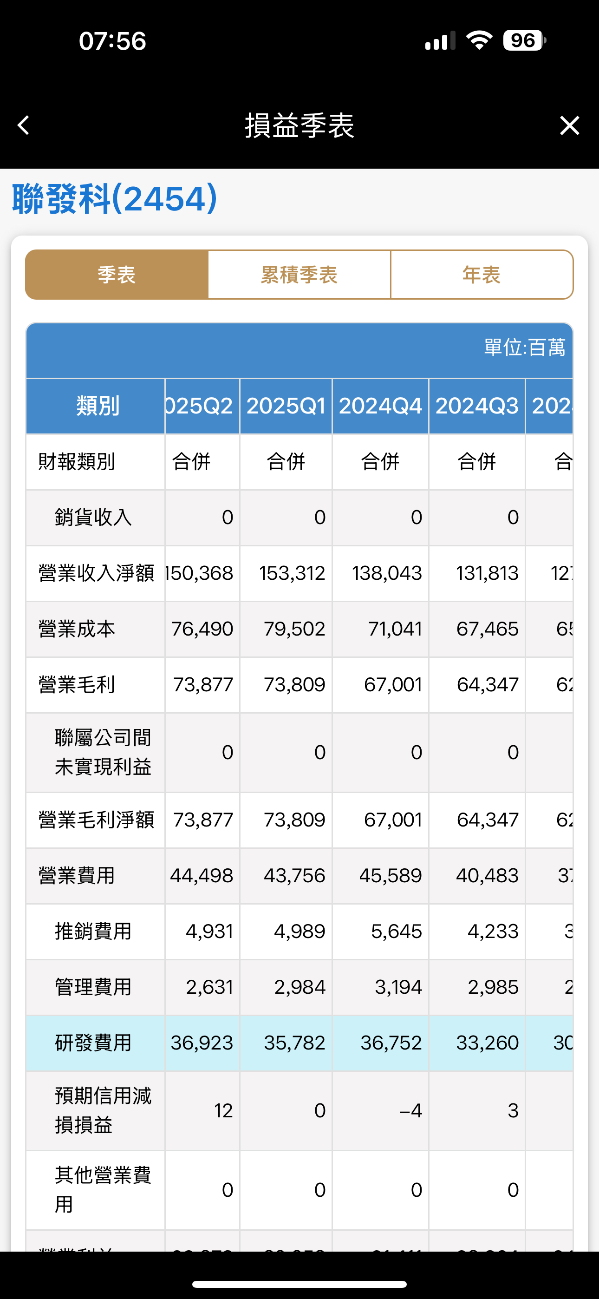Viewport: 599px width, 1299px height.
Task: Select the 聯屬公司間未實現利益 row label
Action: click(x=103, y=752)
